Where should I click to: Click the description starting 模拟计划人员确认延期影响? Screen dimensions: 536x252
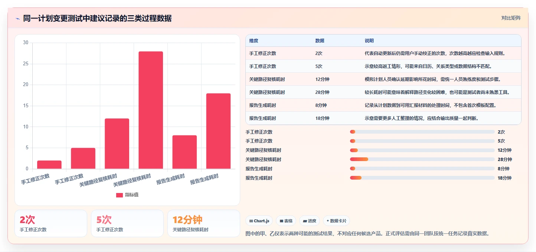tap(433, 79)
